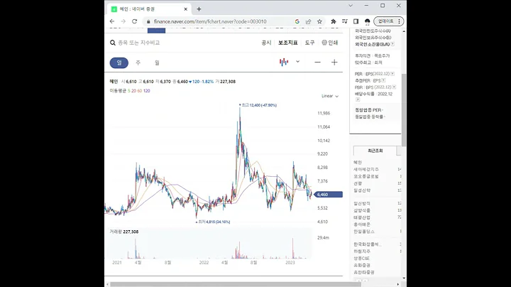Viewport: 511px width, 287px height.
Task: Zoom in the chart with plus button
Action: [x=334, y=63]
